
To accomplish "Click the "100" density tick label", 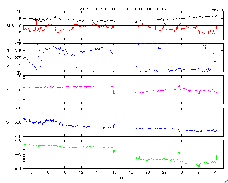I will point(18,76).
